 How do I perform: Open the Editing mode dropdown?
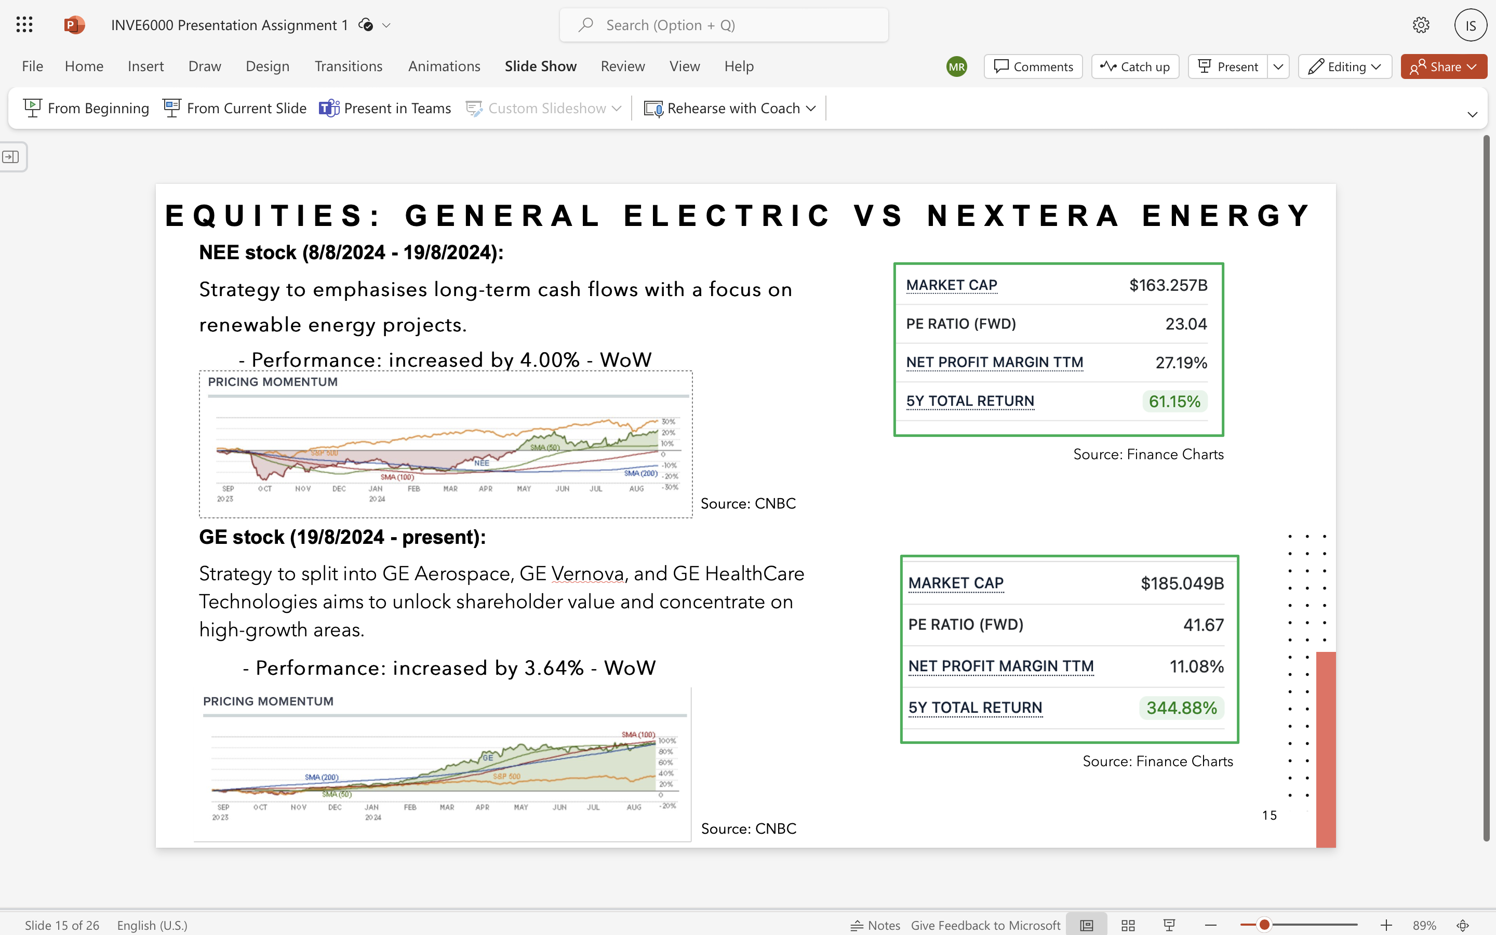tap(1345, 67)
